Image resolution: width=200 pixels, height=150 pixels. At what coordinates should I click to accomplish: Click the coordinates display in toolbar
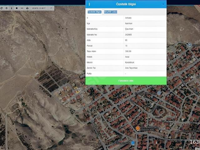click(x=39, y=8)
